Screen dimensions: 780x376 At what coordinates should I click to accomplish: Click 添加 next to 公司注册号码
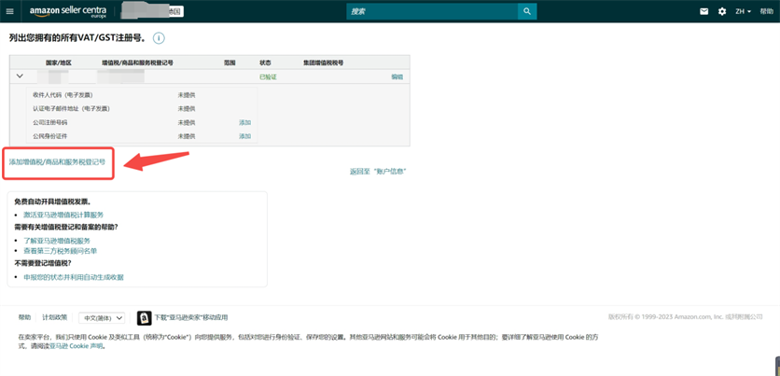244,122
